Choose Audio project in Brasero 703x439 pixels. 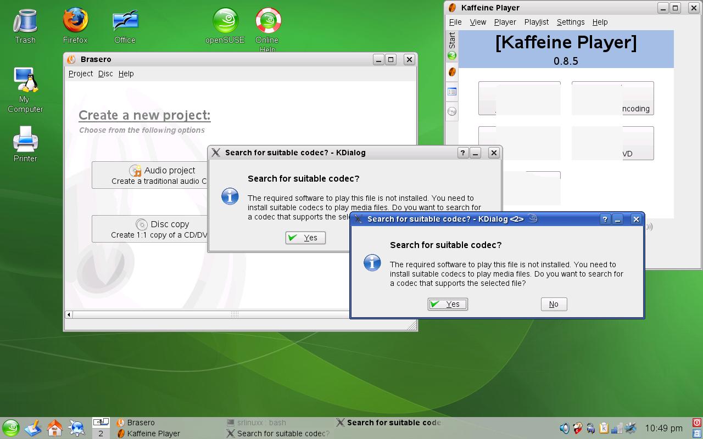tap(150, 175)
